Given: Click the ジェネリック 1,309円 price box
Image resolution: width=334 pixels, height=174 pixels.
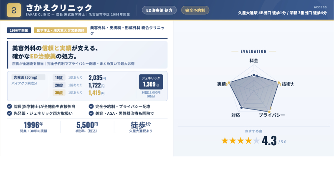Looking at the screenshot, I should 151,82.
